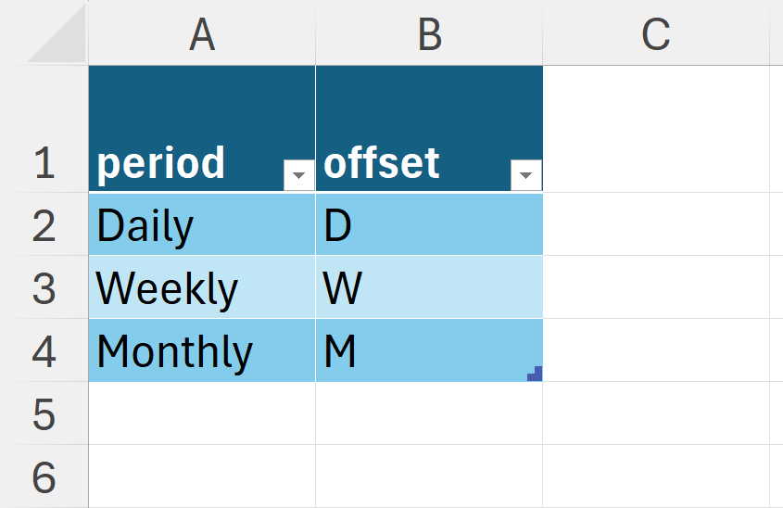Open the period column filter dropdown
Screen dimensions: 783x508
coord(298,174)
